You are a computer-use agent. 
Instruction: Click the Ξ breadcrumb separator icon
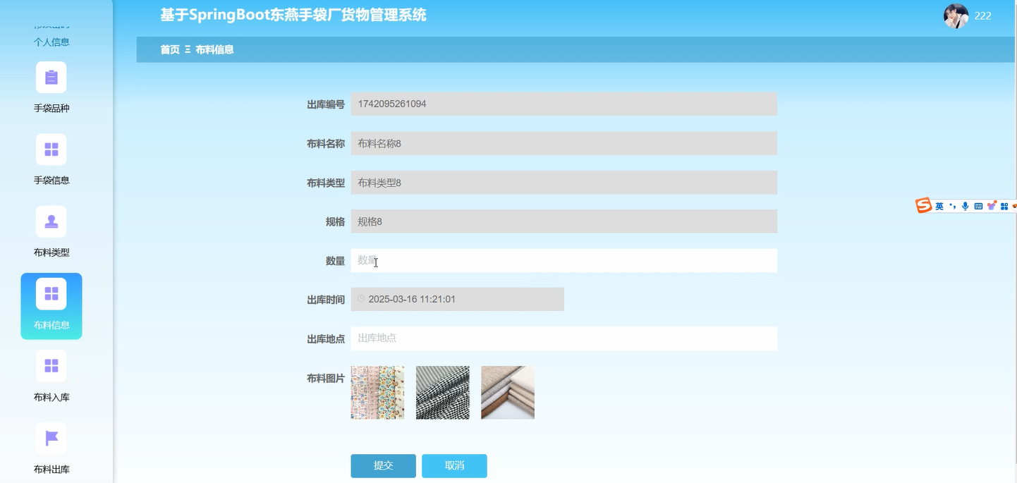point(185,49)
